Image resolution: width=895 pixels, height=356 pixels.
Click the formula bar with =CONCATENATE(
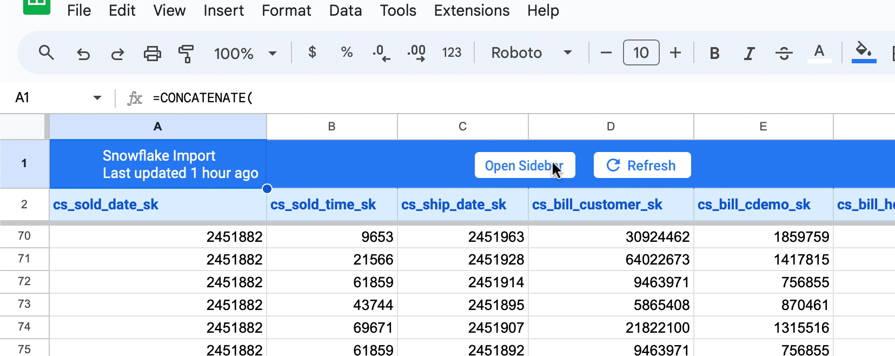click(x=519, y=98)
